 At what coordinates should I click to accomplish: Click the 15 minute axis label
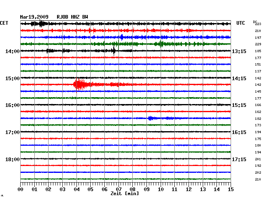pos(231,189)
